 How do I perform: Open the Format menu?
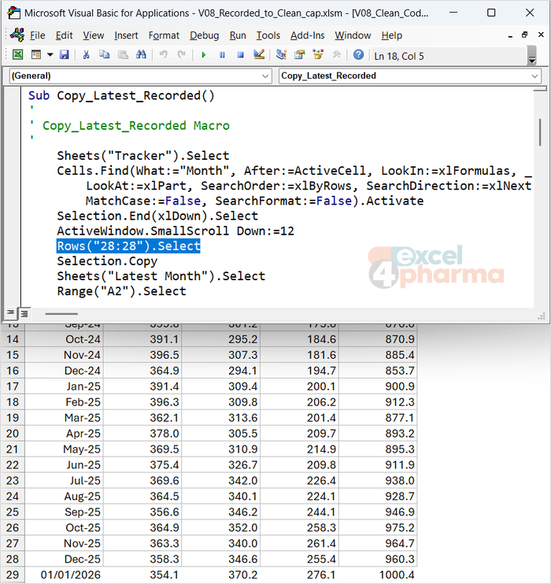tap(164, 35)
